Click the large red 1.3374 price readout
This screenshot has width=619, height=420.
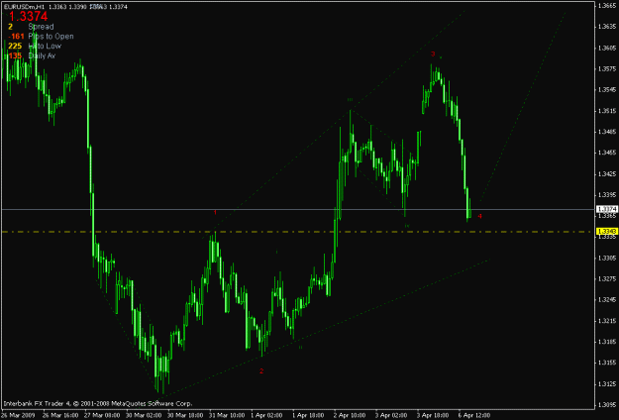tap(28, 17)
